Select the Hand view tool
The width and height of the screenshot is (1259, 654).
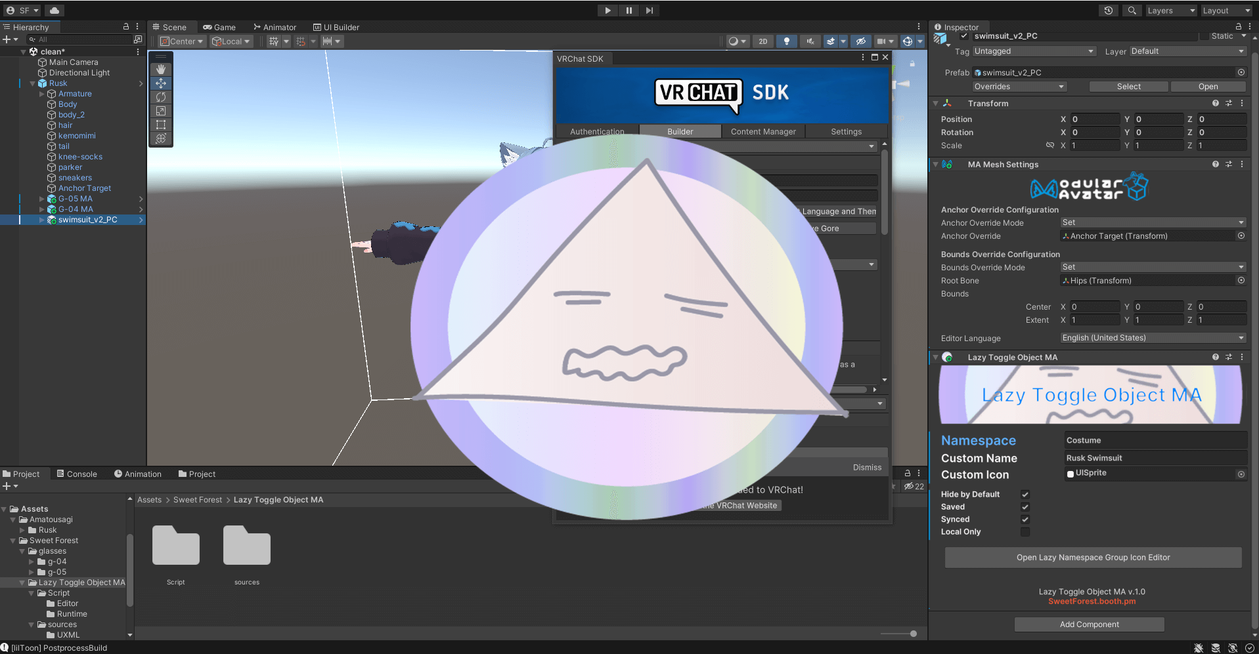161,70
